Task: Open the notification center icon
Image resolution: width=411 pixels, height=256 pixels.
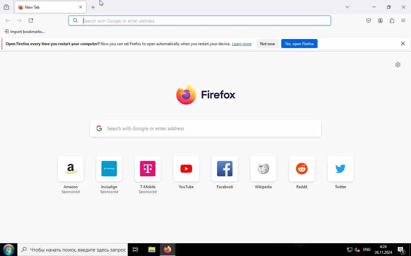Action: (x=401, y=250)
